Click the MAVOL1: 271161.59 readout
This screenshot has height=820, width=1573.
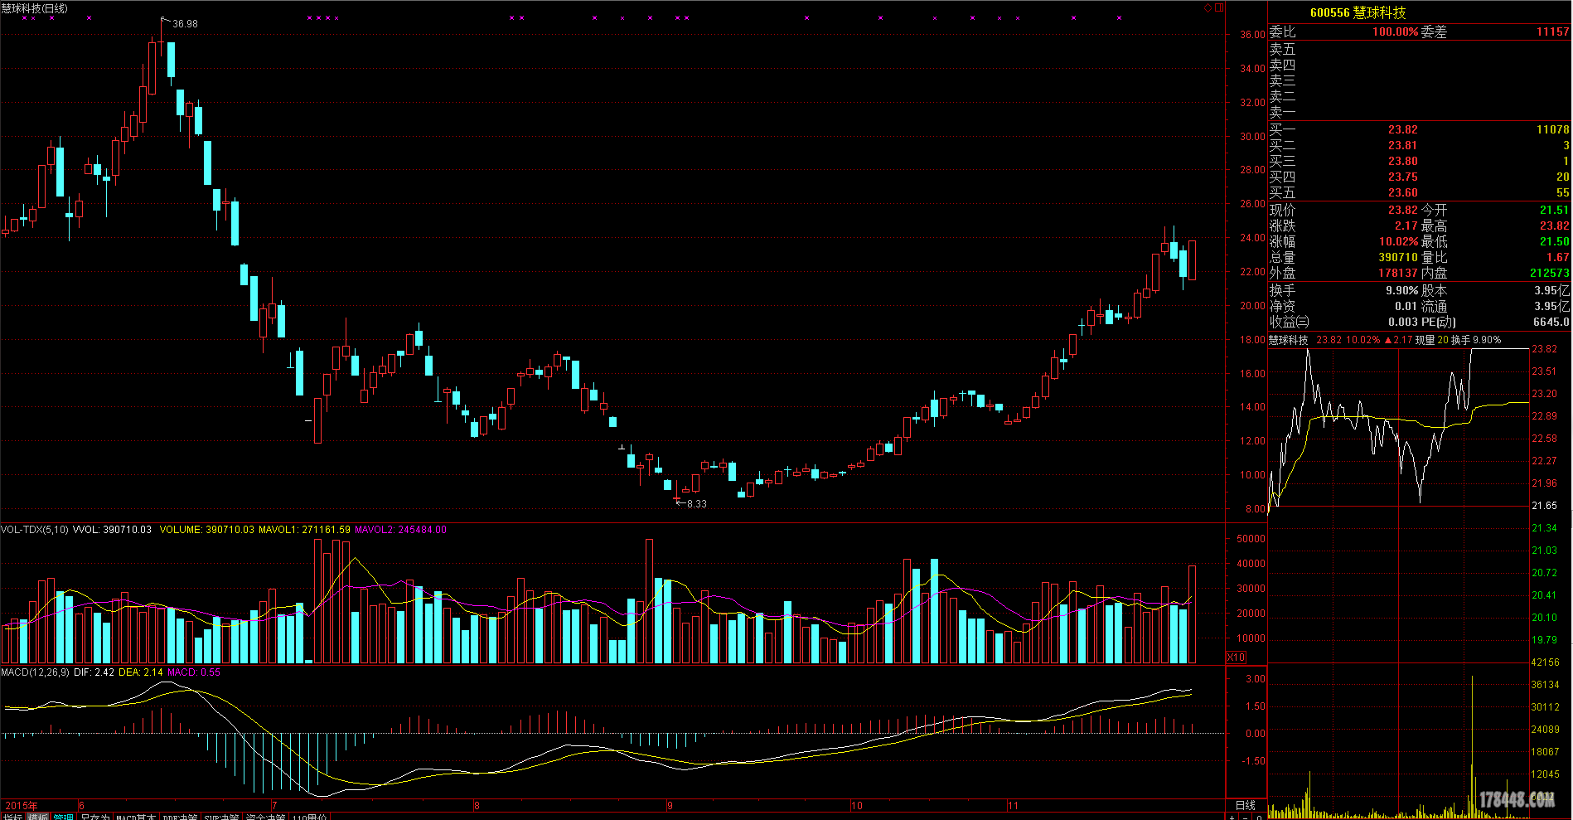pos(304,529)
